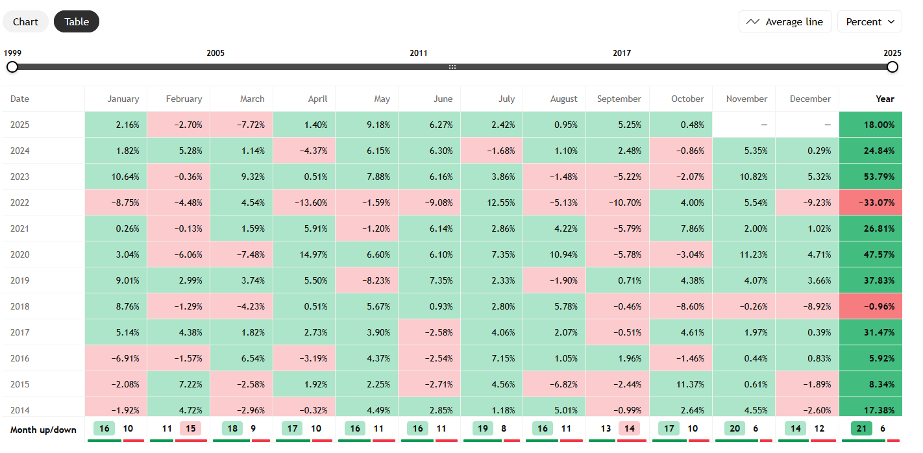
Task: Switch to the Chart view tab
Action: click(25, 21)
